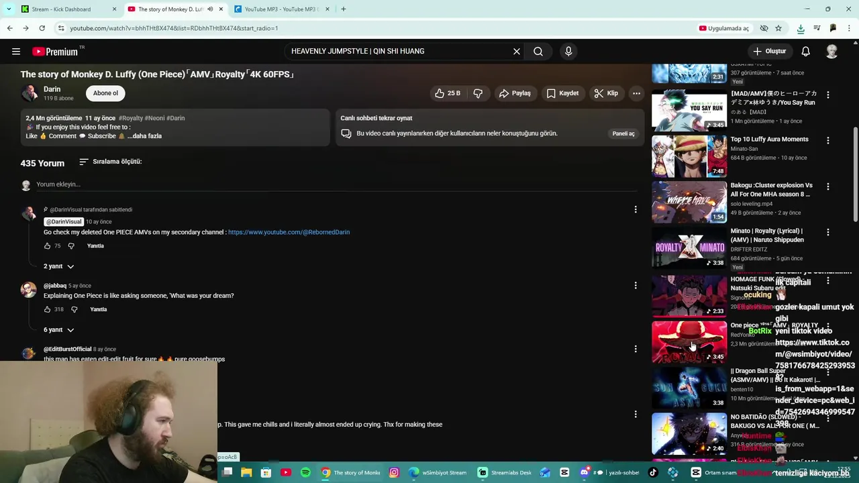Click the #Royalty hashtag
Image resolution: width=859 pixels, height=483 pixels.
click(130, 118)
